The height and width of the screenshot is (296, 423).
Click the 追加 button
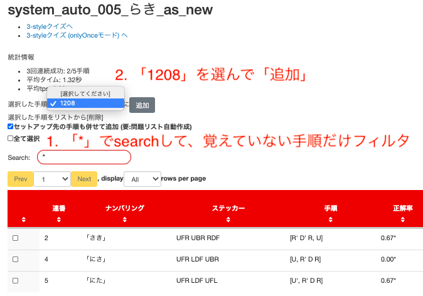[142, 105]
